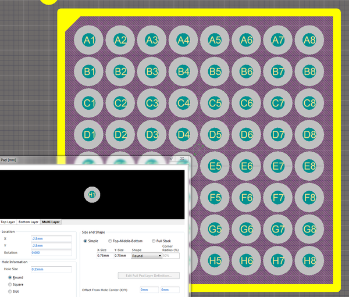Select pad C6 in the footprint
This screenshot has height=297, width=349.
coord(247,103)
